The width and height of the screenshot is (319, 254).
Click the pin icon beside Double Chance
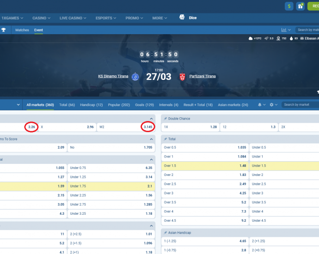165,119
